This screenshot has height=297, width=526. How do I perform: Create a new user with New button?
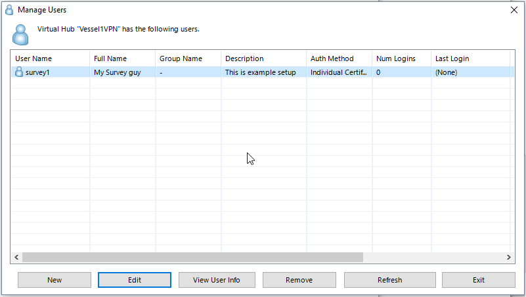(x=55, y=280)
